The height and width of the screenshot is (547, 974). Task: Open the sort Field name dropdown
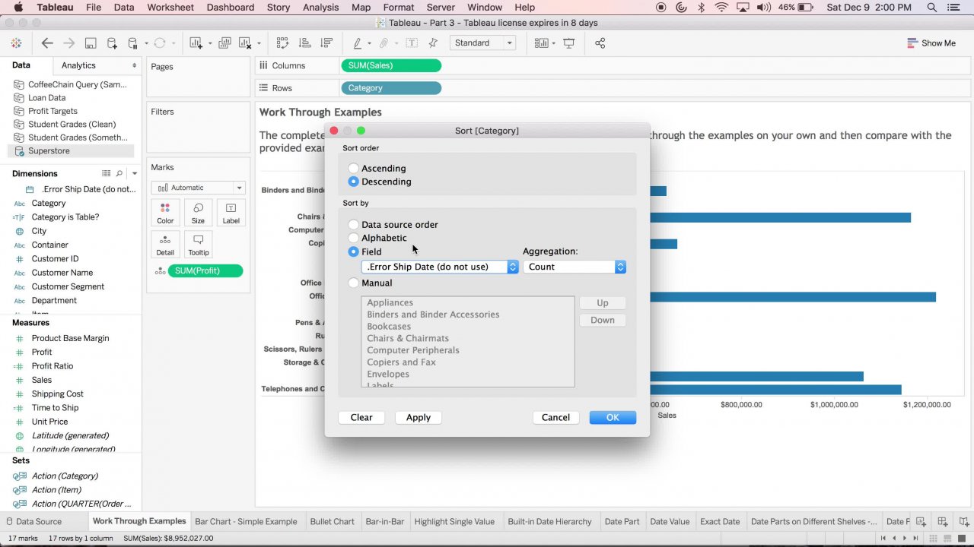pos(439,267)
